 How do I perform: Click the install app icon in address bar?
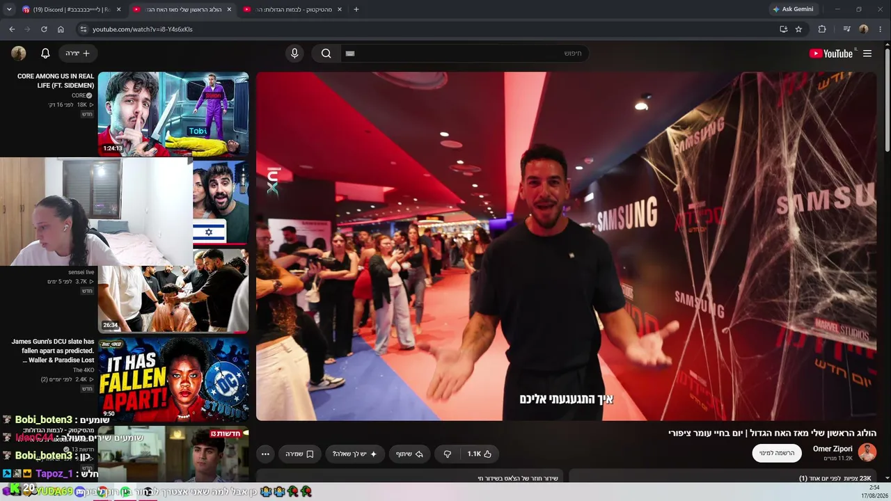tap(783, 29)
